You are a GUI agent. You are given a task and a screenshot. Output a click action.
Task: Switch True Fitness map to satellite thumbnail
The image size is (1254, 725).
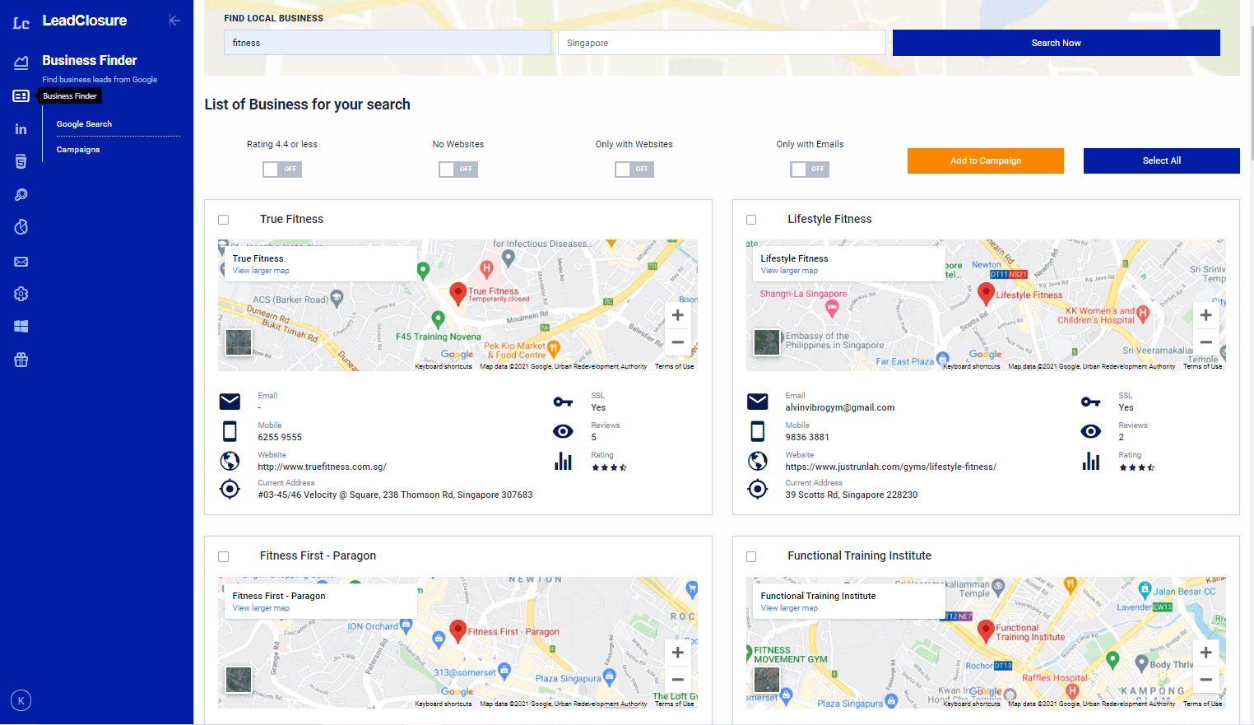click(x=239, y=342)
